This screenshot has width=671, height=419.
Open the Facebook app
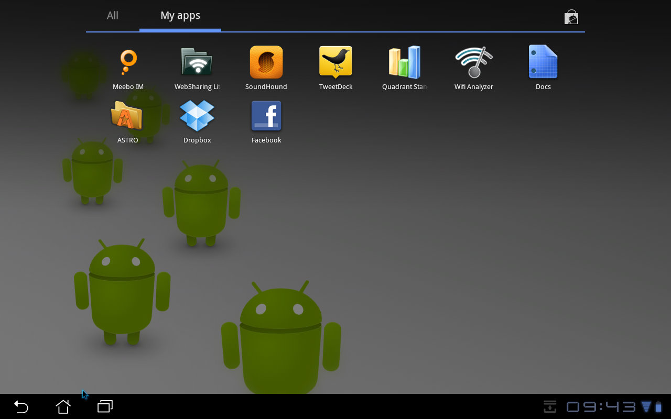click(x=266, y=116)
